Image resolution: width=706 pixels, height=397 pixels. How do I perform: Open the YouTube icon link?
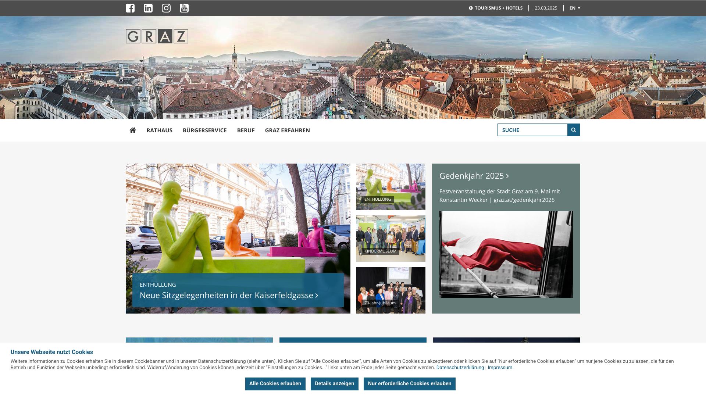click(x=184, y=8)
